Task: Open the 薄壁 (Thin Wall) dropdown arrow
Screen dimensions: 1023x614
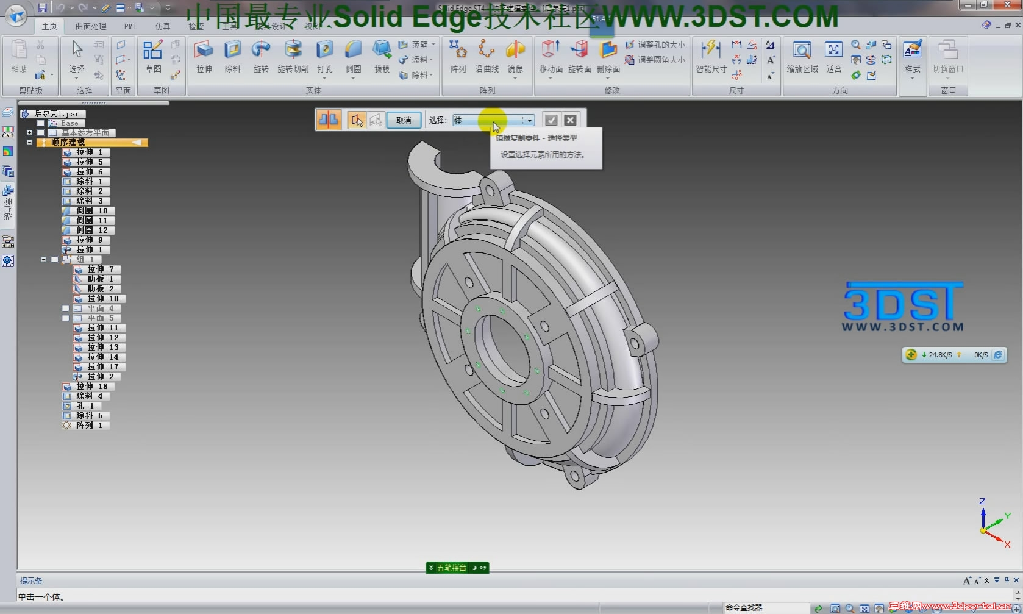Action: tap(433, 45)
